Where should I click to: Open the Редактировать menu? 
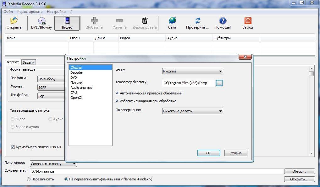tap(30, 12)
